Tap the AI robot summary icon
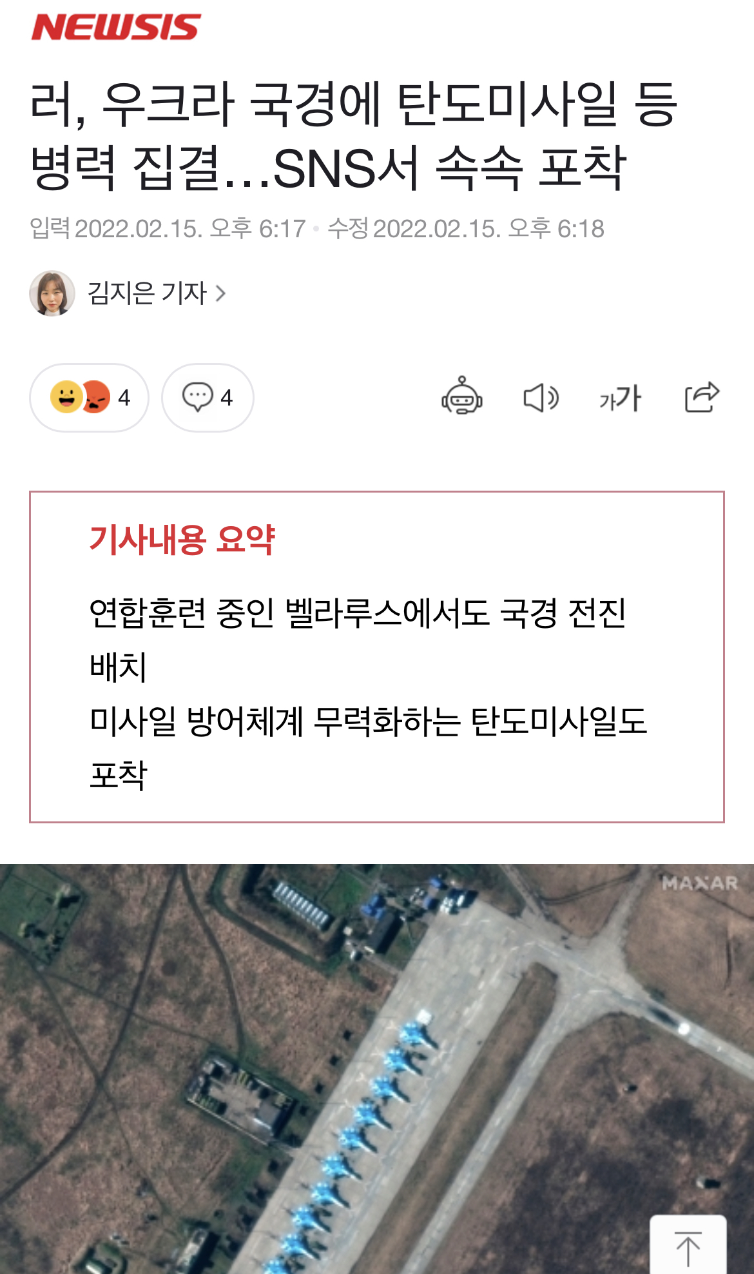This screenshot has height=1274, width=754. click(x=462, y=396)
